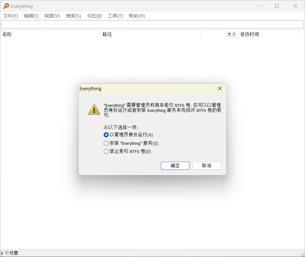Click the Everything magnifier icon in title bar

coord(6,6)
